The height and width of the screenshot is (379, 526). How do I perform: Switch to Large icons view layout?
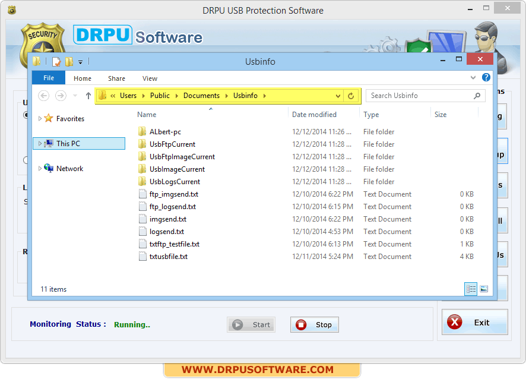[x=484, y=289]
